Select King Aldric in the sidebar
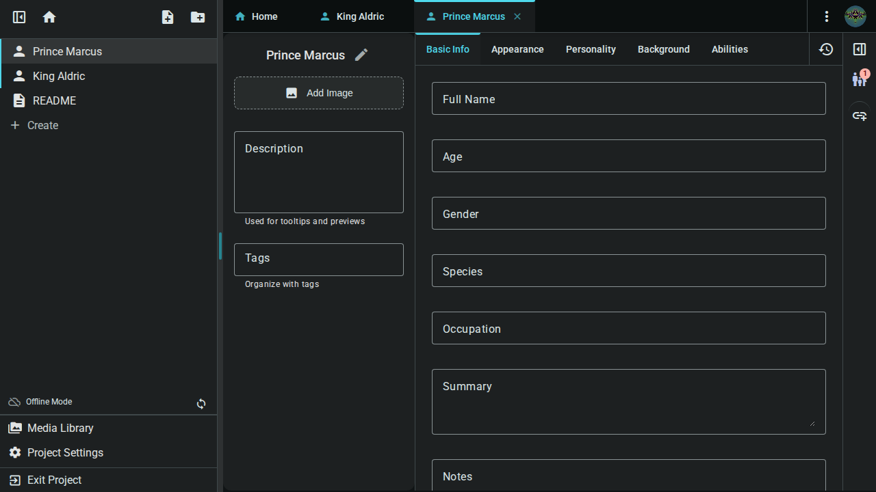 click(x=59, y=76)
